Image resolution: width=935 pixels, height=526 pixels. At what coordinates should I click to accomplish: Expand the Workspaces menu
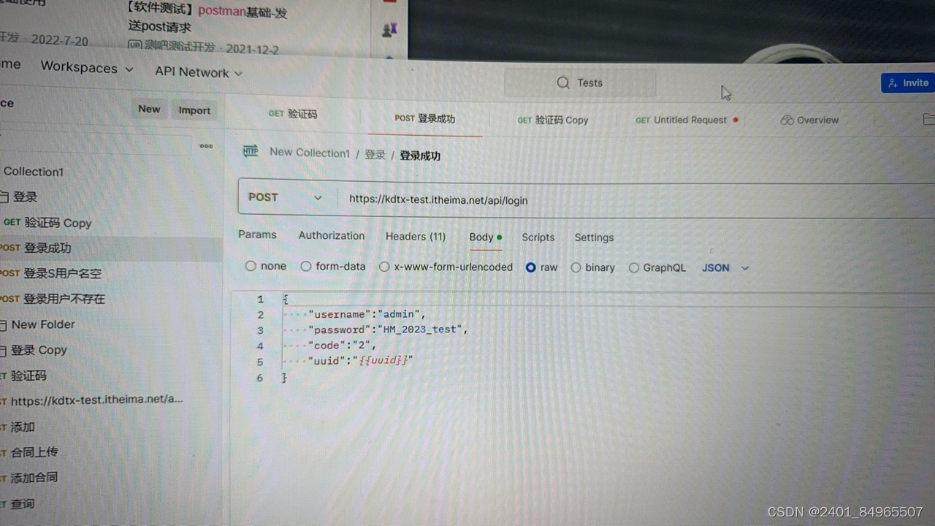coord(87,68)
